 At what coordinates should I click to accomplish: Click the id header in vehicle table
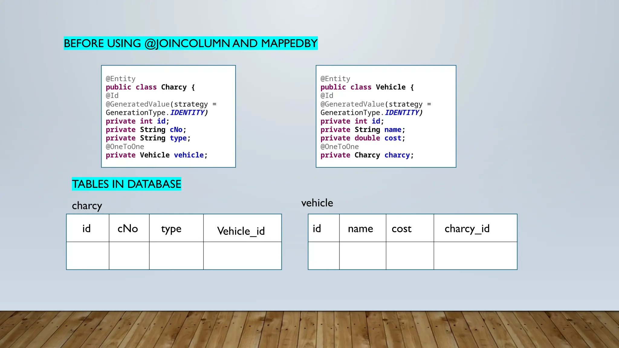323,228
